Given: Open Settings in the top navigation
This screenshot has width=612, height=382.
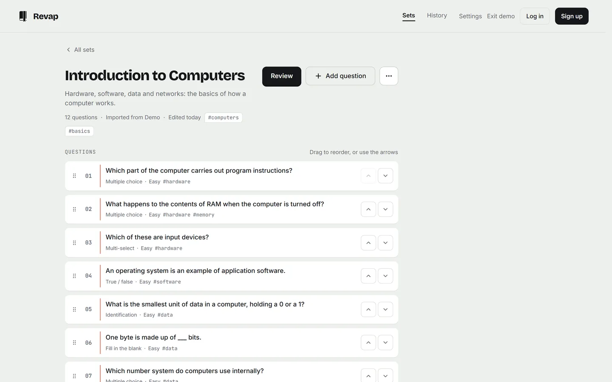Looking at the screenshot, I should [470, 16].
